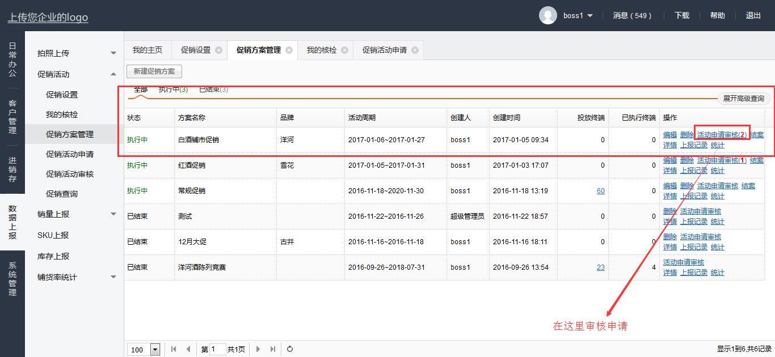Jump to the last page
This screenshot has width=775, height=357.
coord(273,349)
